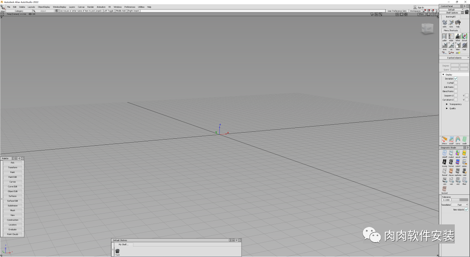Turn off diagnostic shading icon
The width and height of the screenshot is (470, 257).
point(444,153)
